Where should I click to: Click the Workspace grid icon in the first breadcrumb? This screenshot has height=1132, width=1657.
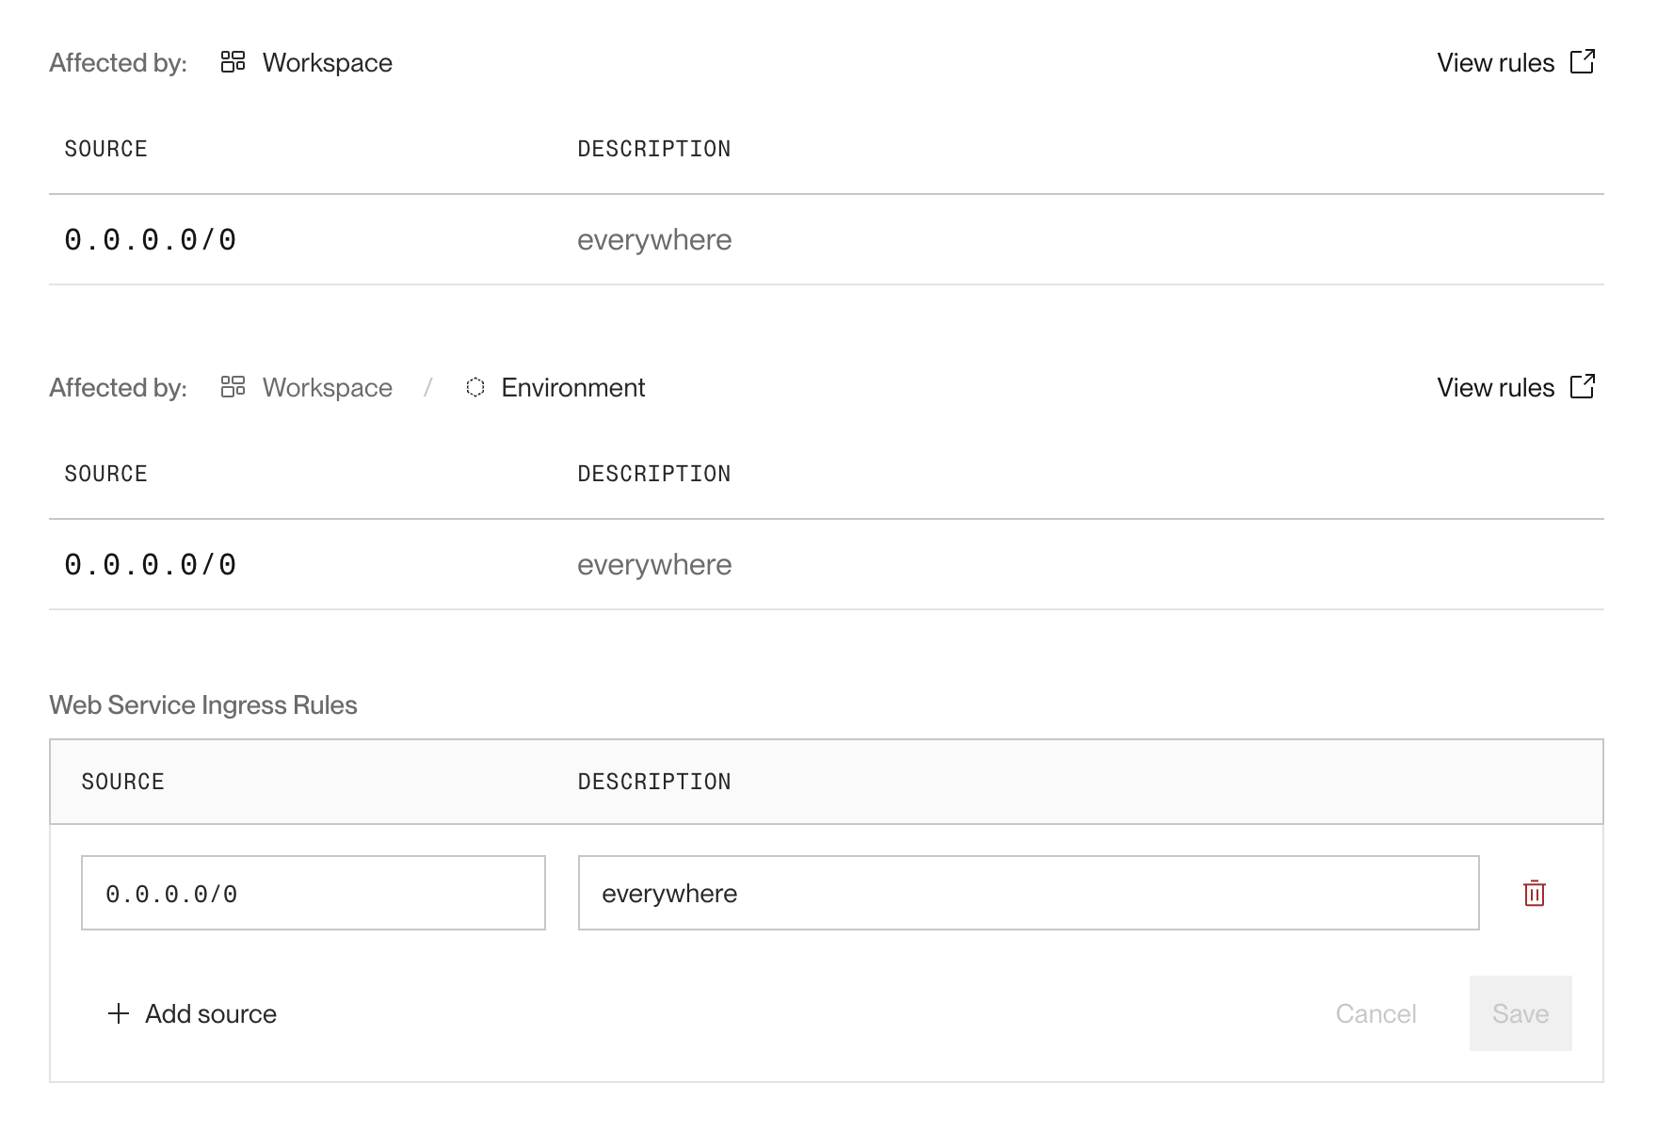[233, 62]
